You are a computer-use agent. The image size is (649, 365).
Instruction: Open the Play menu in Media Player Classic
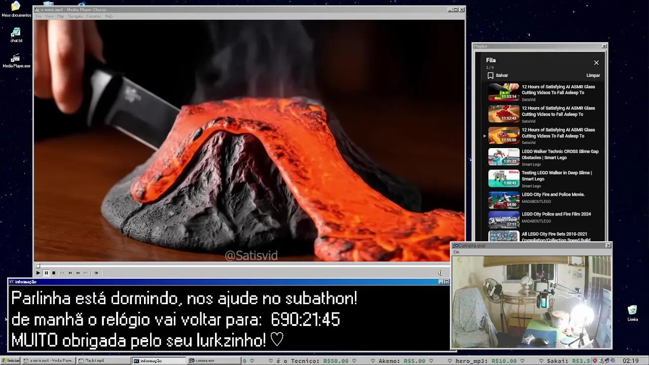click(60, 16)
